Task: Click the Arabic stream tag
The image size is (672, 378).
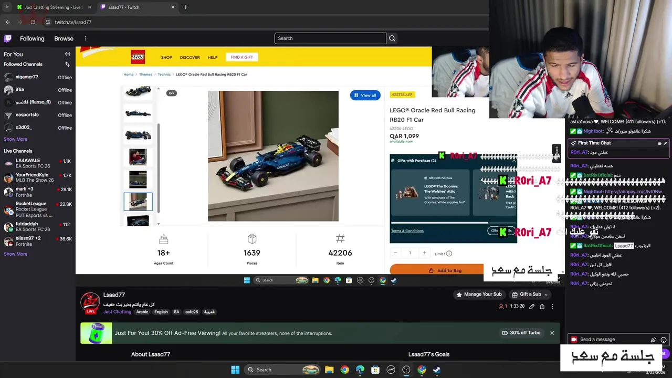Action: [x=142, y=312]
